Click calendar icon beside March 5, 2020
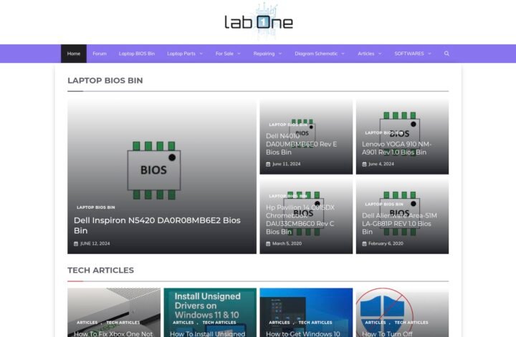The height and width of the screenshot is (337, 516). (x=268, y=244)
